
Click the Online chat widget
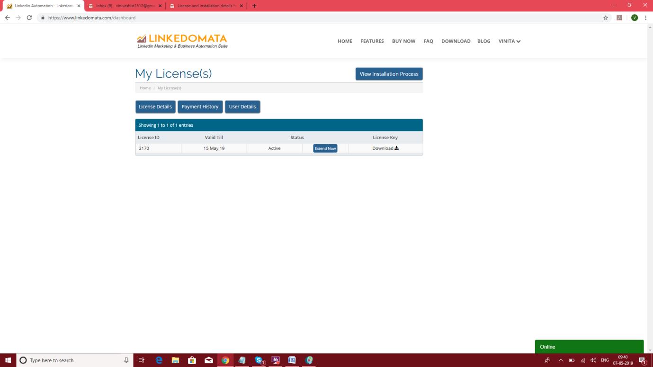pyautogui.click(x=589, y=347)
